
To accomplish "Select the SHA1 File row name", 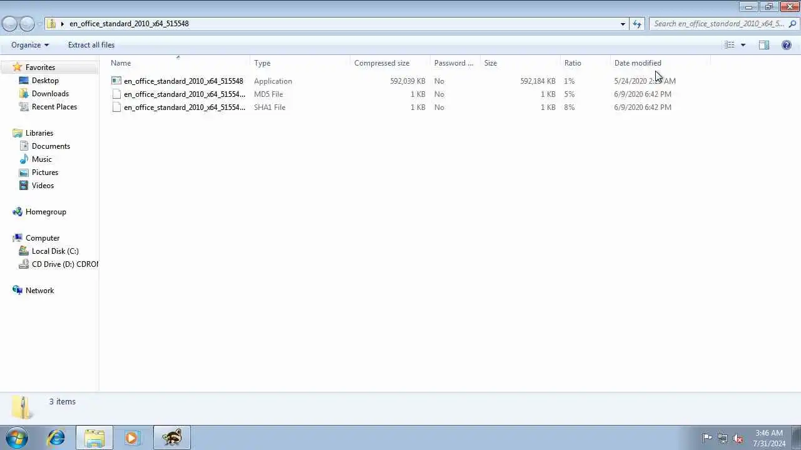I will tap(185, 107).
